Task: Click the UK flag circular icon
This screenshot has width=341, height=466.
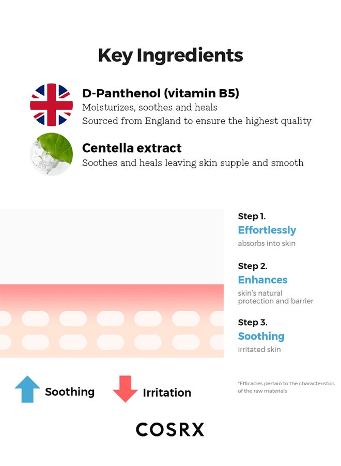Action: coord(51,105)
